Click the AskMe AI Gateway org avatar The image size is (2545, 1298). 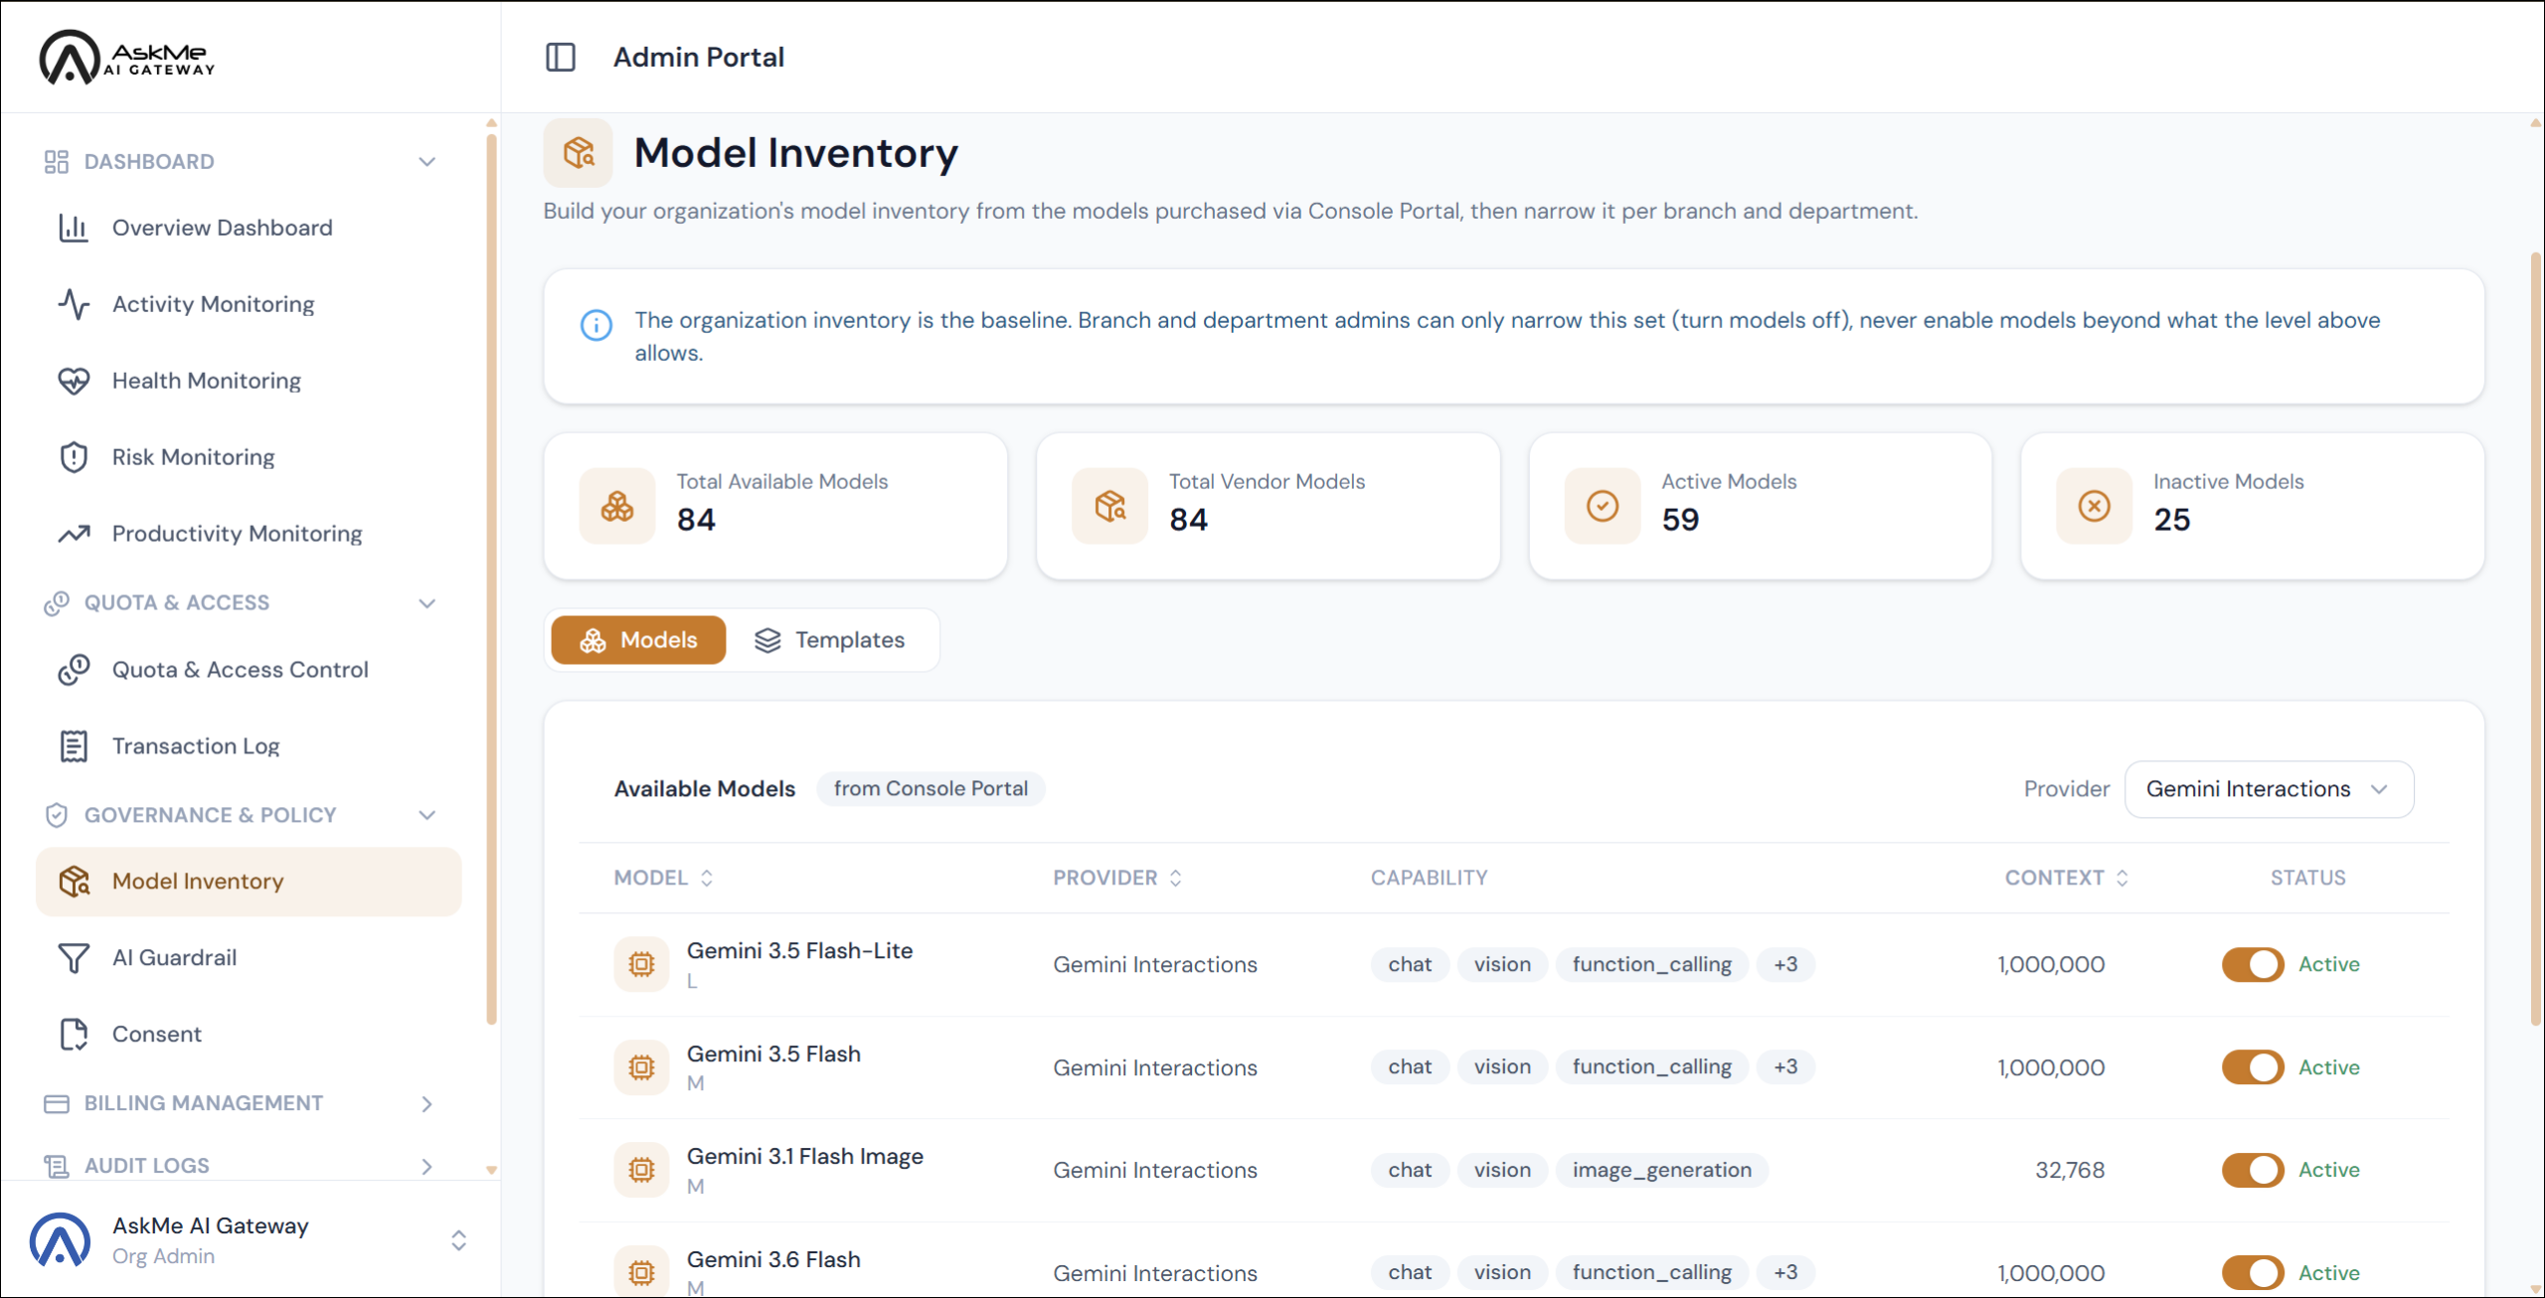pyautogui.click(x=60, y=1240)
